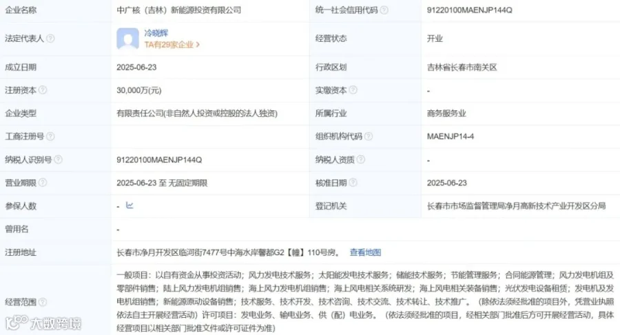This screenshot has height=335, width=620.
Task: Select organization code MAENJP14-4
Action: (451, 137)
